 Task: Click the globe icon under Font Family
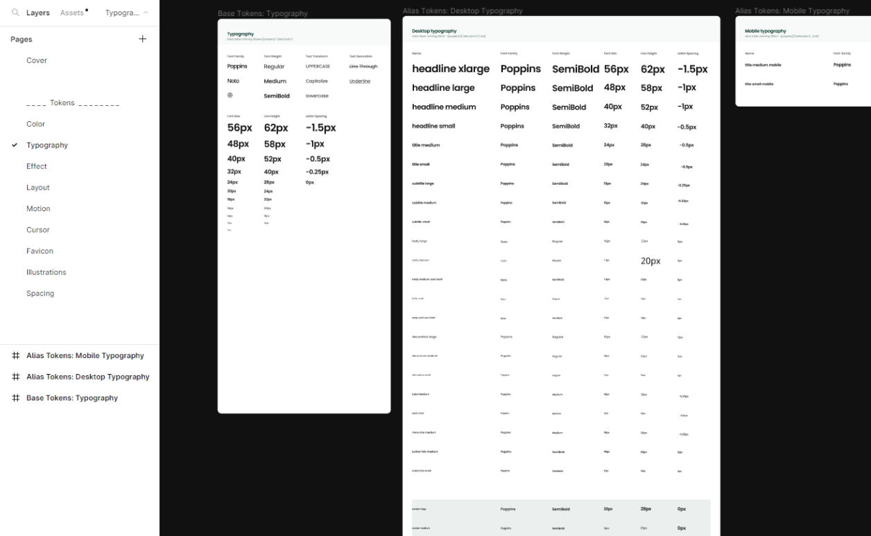click(230, 95)
